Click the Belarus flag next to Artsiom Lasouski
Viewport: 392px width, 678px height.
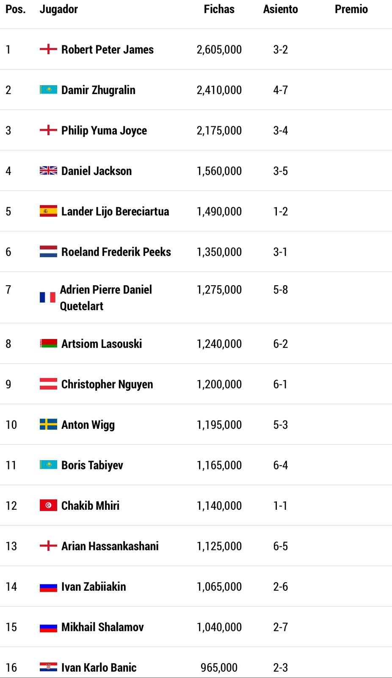48,344
